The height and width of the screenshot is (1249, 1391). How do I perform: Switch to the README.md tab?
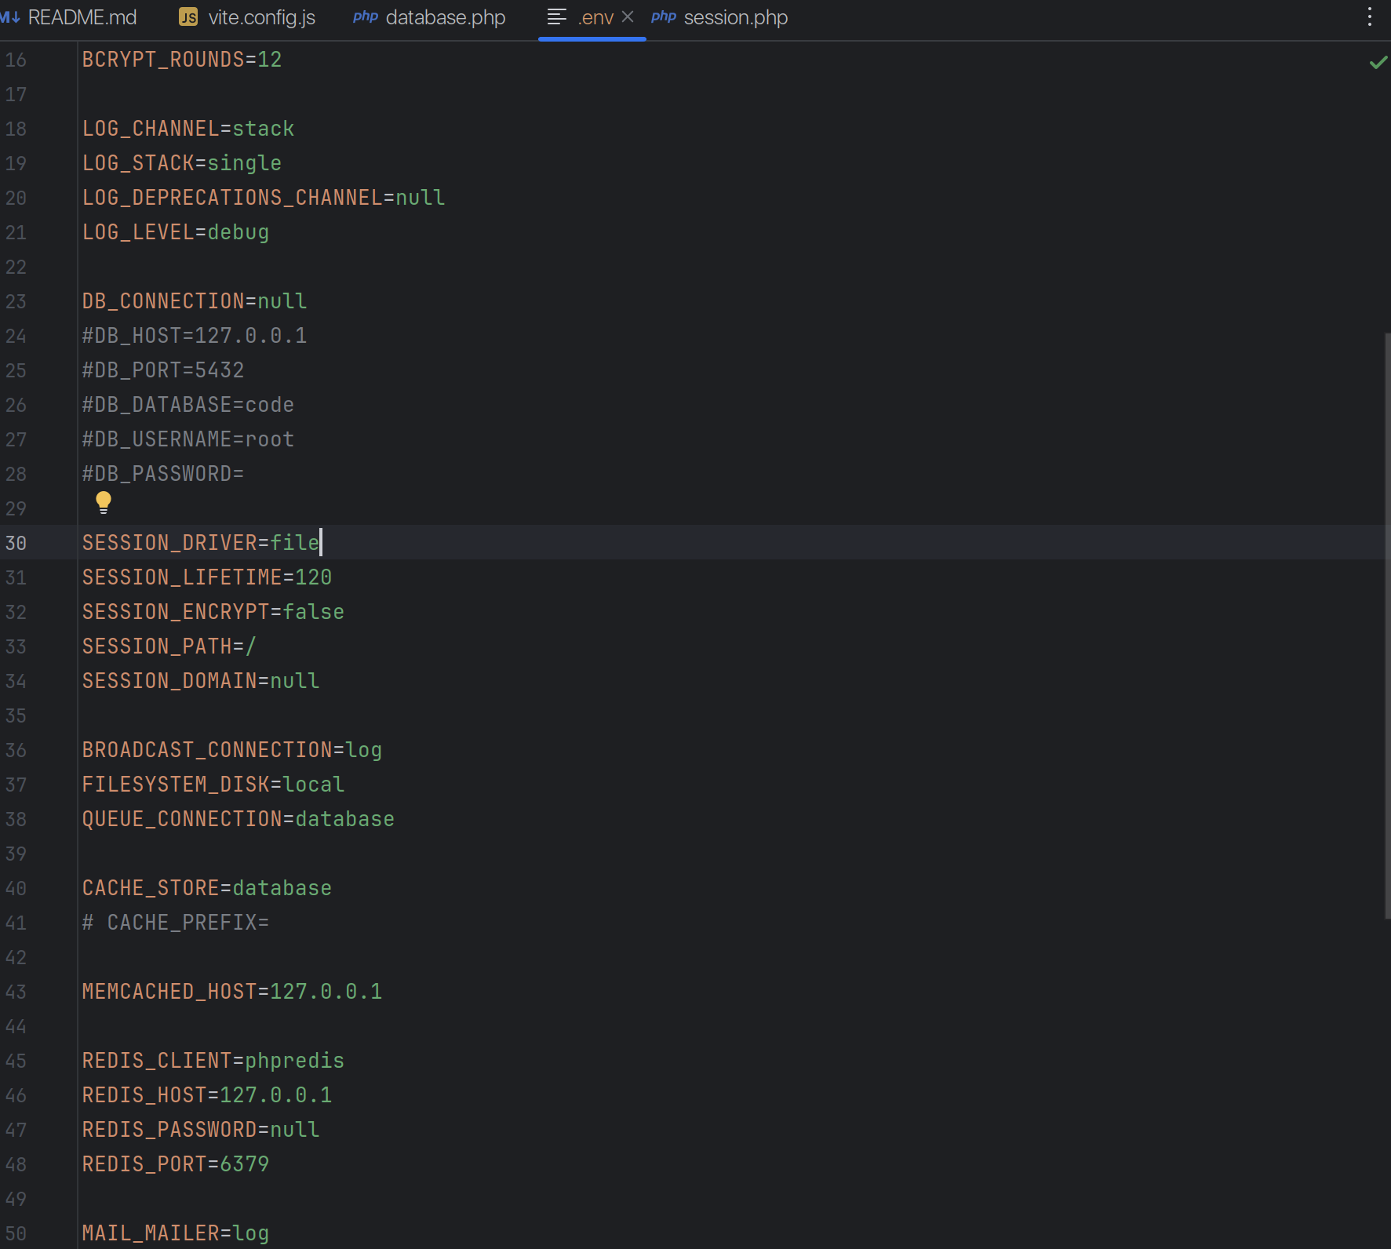[72, 17]
